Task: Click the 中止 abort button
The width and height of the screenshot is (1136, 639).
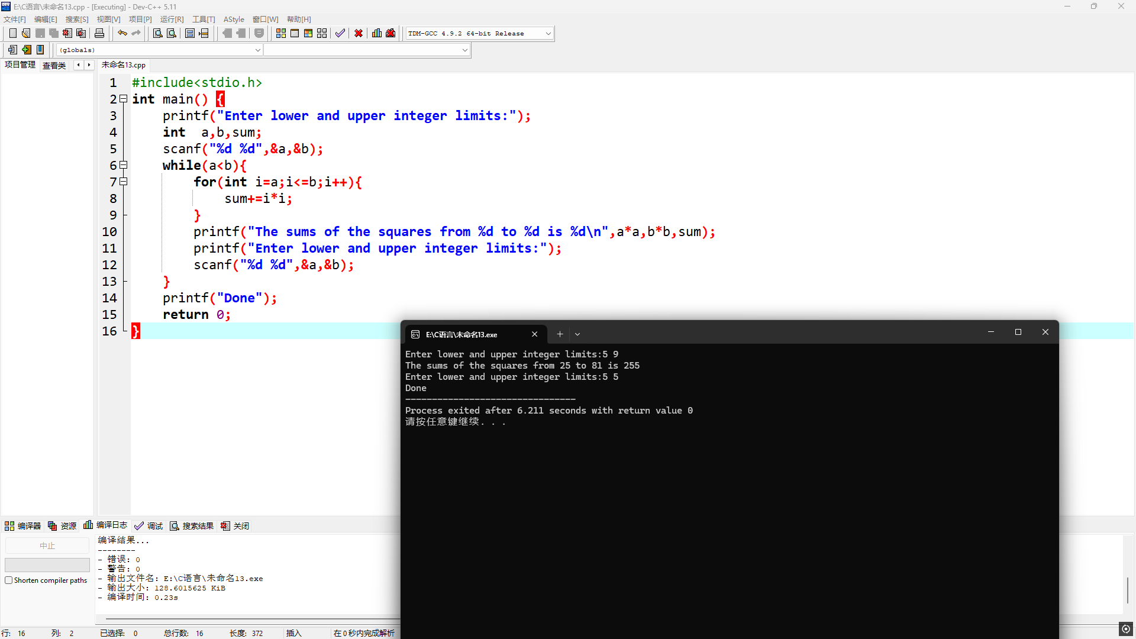Action: coord(47,546)
